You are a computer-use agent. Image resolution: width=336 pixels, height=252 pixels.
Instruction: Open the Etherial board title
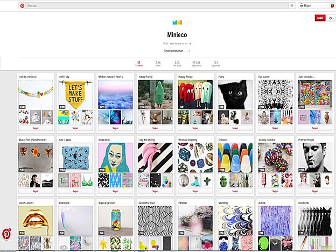183,203
